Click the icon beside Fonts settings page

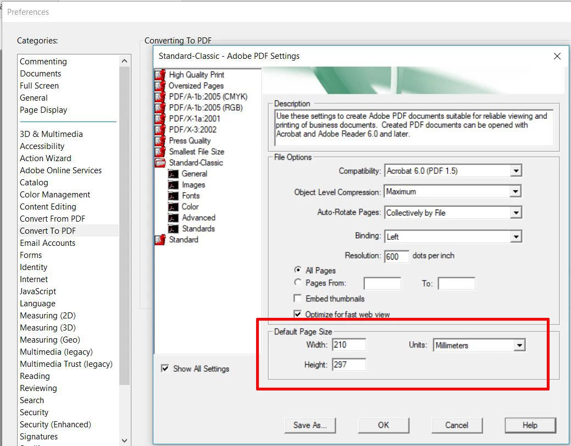pyautogui.click(x=173, y=196)
